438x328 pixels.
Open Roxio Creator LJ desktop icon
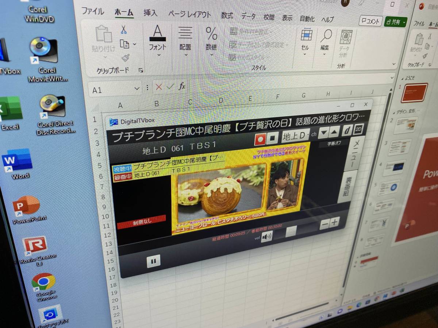(x=38, y=252)
